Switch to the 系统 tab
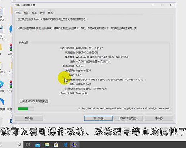Image resolution: width=186 pixels, height=148 pixels. click(x=18, y=13)
